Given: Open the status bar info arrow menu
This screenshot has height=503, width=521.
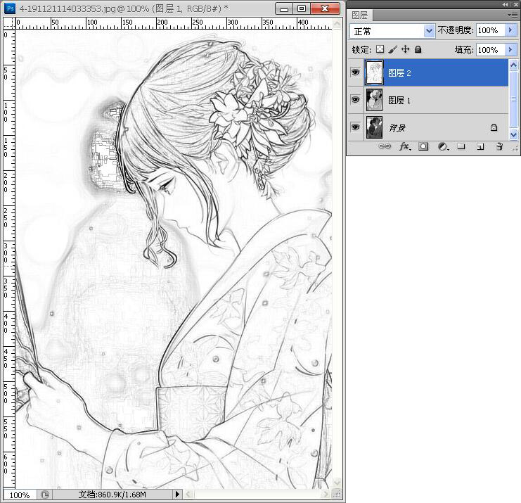Looking at the screenshot, I should [177, 495].
